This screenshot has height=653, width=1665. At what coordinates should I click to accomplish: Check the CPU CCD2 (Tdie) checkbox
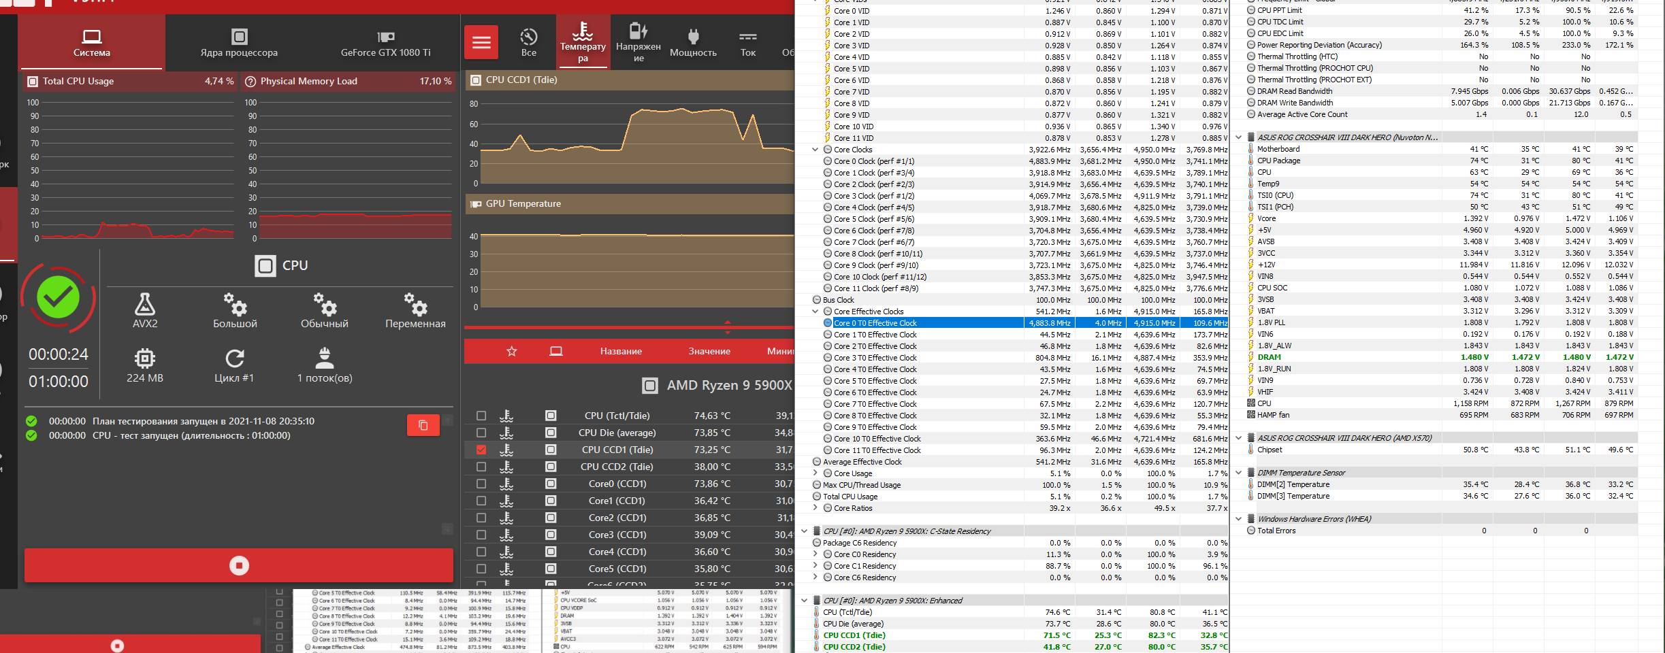(x=481, y=467)
